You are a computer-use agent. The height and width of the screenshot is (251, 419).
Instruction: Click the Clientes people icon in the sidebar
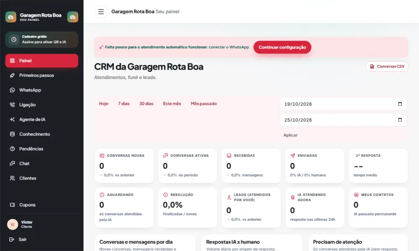tap(12, 178)
